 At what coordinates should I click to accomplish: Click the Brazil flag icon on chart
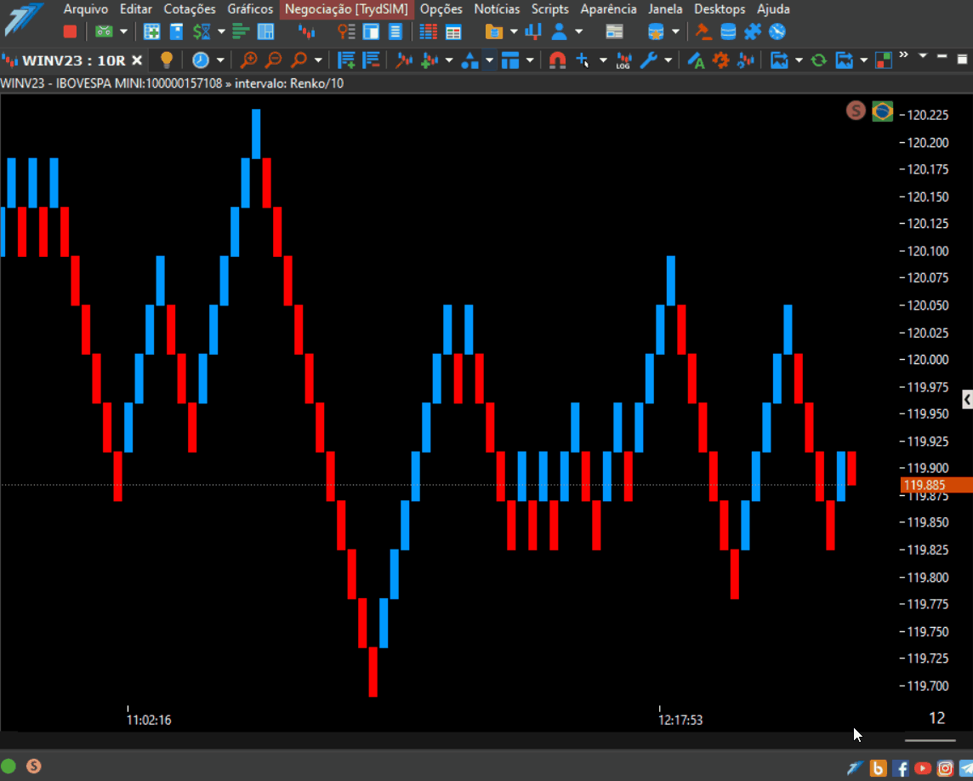(x=882, y=111)
